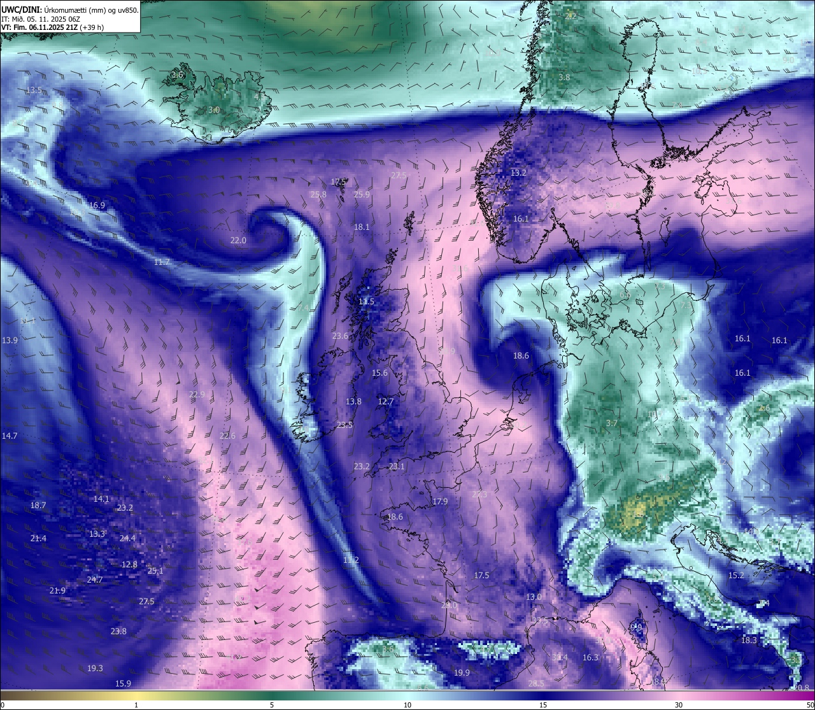Screen dimensions: 815x710
Task: Click the 17.9 value over Normandy
Action: [x=440, y=502]
